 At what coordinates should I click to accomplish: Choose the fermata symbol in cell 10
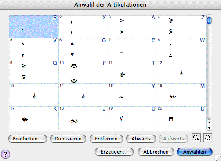click(x=83, y=72)
